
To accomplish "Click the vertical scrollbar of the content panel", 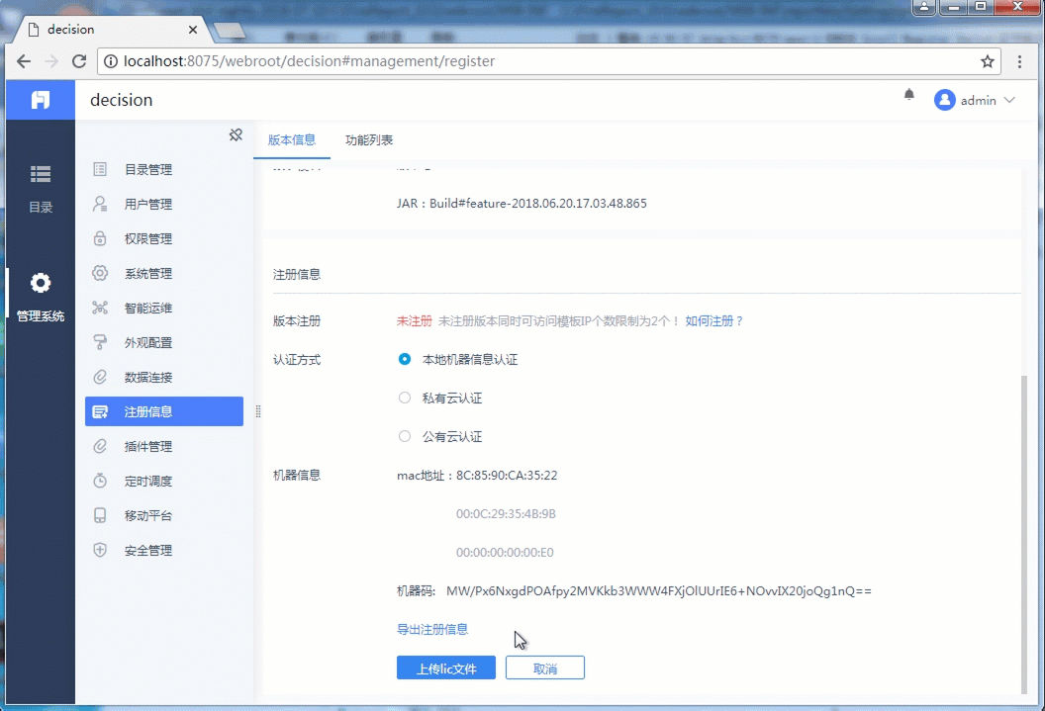I will pos(1023,534).
